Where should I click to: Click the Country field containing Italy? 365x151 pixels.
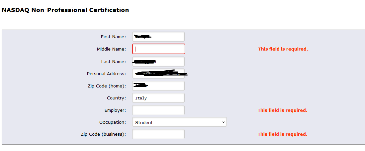pos(158,98)
